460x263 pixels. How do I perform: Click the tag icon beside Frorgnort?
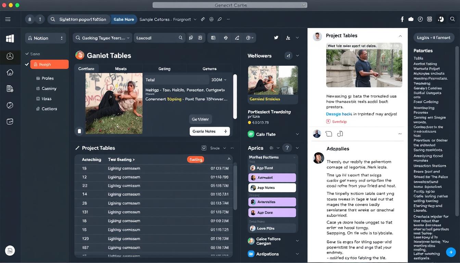click(203, 20)
